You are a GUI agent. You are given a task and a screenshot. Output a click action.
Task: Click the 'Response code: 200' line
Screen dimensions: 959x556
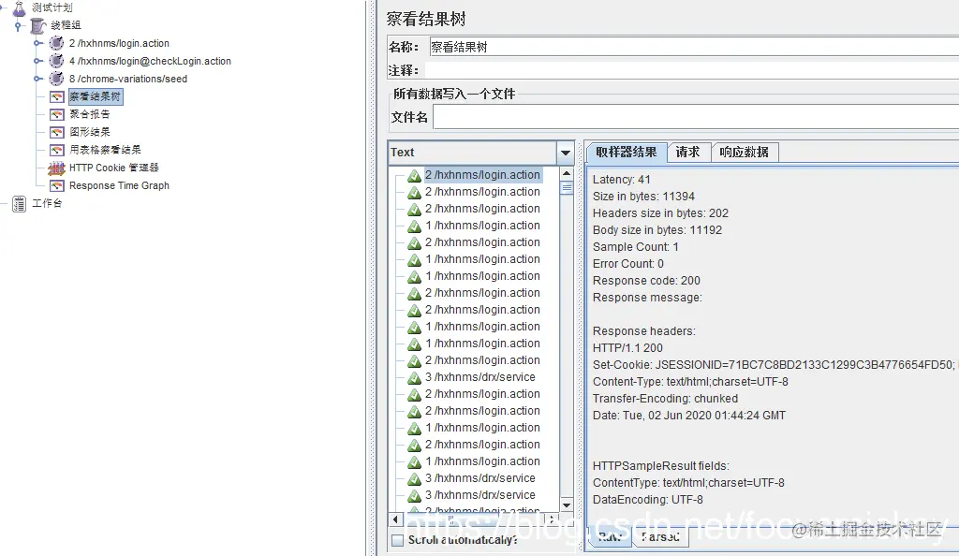(646, 281)
